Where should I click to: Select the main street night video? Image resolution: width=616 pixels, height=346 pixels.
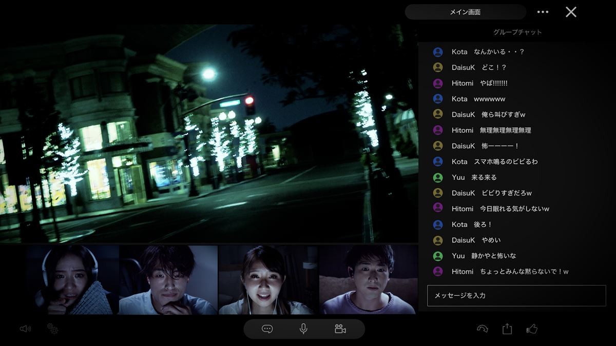click(x=208, y=133)
